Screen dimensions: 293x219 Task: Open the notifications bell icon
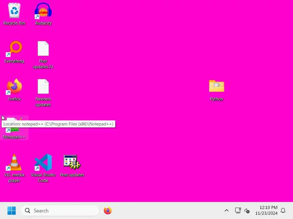(x=283, y=211)
